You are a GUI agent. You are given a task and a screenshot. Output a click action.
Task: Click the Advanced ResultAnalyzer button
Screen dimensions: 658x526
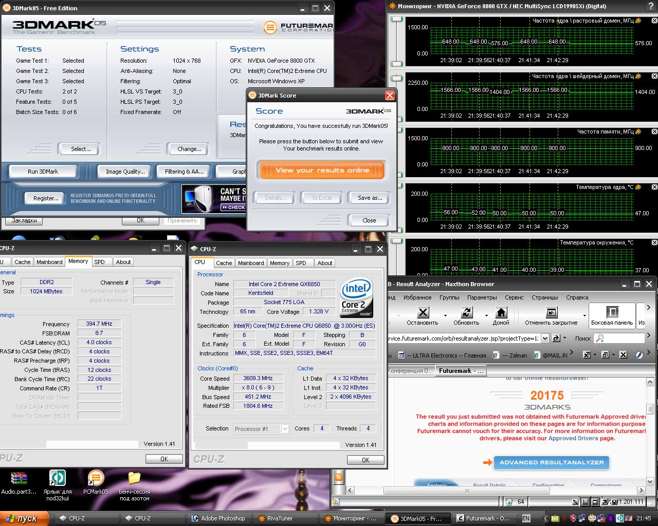coord(551,462)
